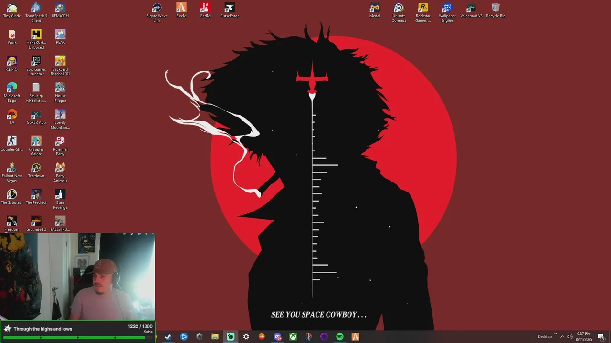
Task: Open the notification center
Action: (x=601, y=337)
